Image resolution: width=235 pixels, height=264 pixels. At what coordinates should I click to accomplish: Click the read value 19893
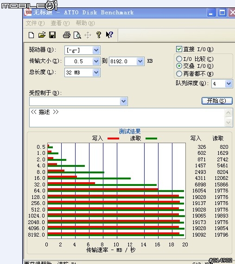[221, 216]
